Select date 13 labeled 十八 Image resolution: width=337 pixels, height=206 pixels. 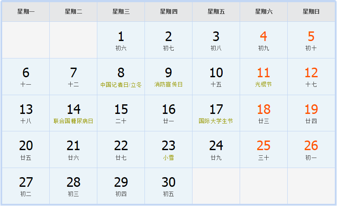point(26,113)
